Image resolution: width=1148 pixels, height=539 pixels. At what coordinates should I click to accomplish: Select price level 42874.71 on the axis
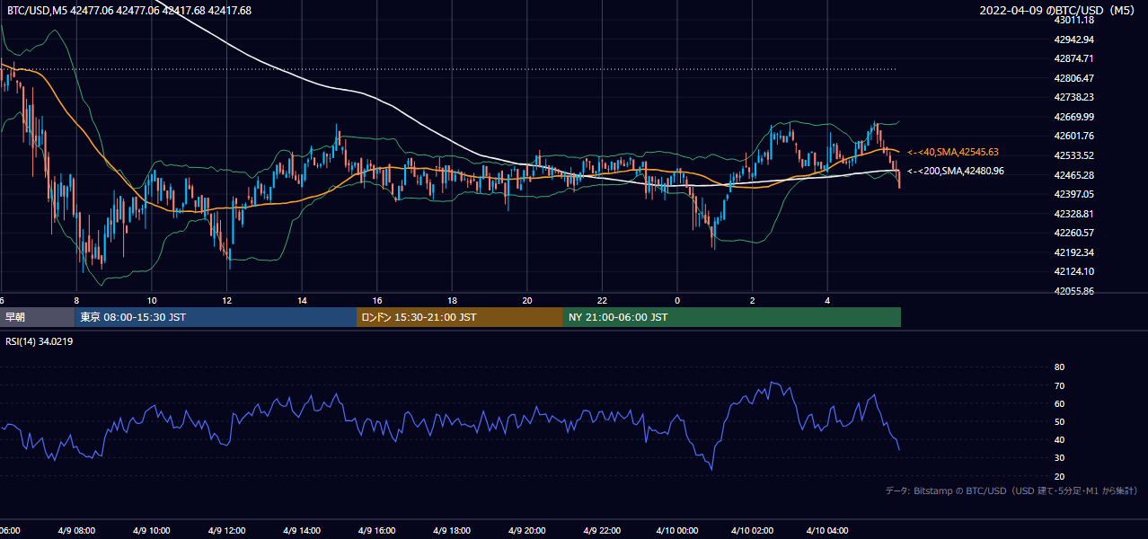[1074, 58]
